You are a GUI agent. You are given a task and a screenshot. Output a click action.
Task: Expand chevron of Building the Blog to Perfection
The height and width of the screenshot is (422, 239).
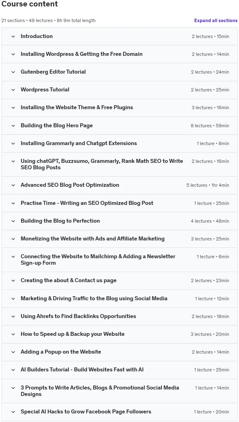click(13, 221)
